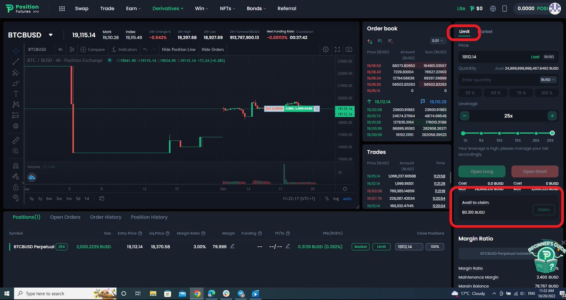
Task: Show only buy orders in order book
Action: click(380, 41)
